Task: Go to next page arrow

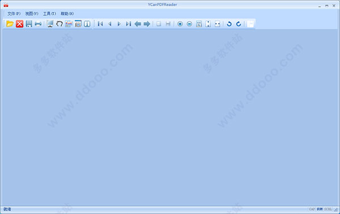Action: click(x=119, y=24)
